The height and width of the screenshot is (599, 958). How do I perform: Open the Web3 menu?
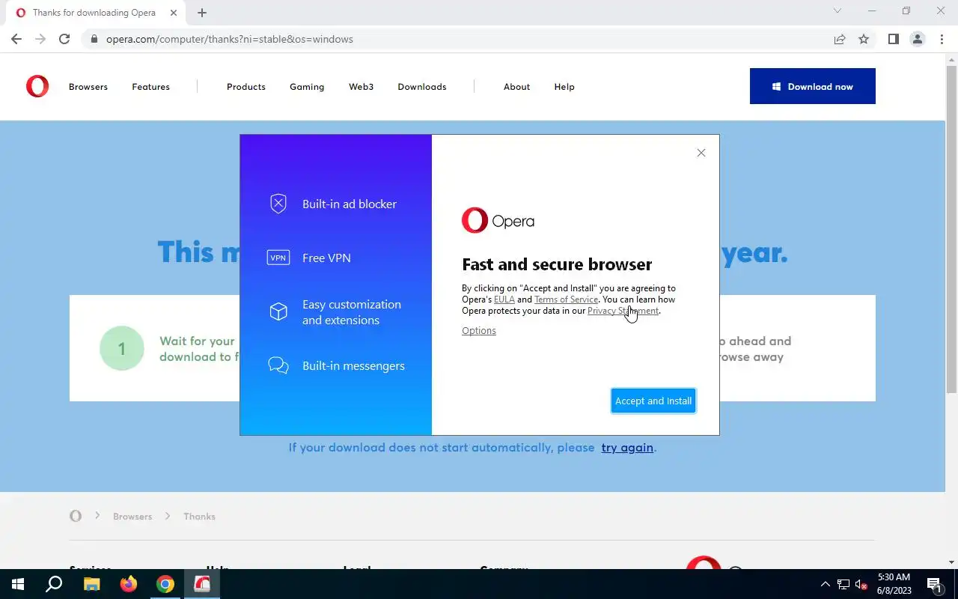(361, 87)
